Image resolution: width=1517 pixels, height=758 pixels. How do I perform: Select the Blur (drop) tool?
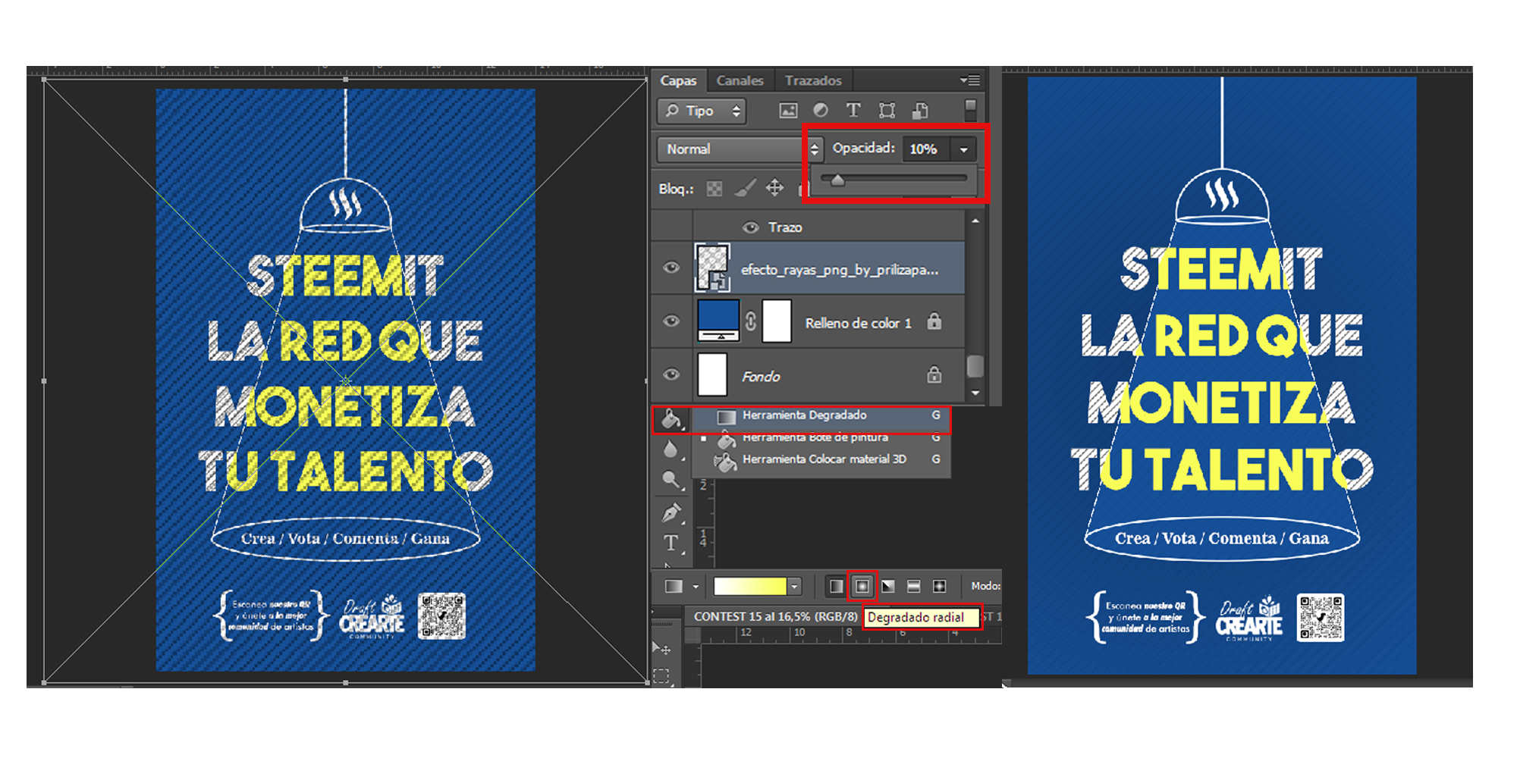tap(671, 449)
